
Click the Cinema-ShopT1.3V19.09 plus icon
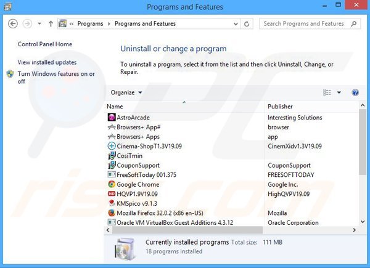click(112, 146)
